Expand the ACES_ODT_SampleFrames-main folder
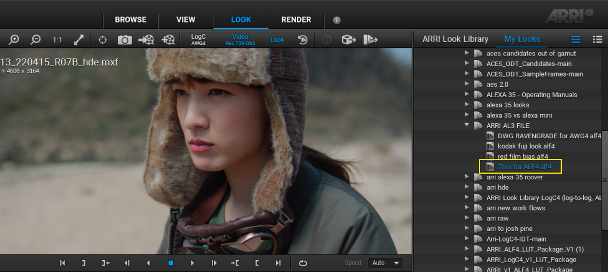This screenshot has height=272, width=608. click(467, 74)
